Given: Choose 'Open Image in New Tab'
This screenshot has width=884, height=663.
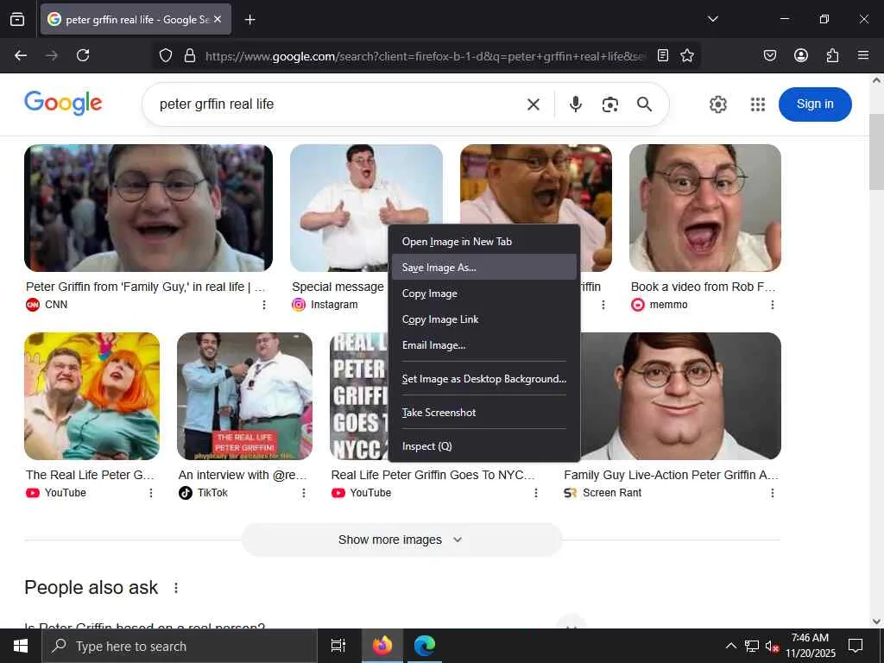Looking at the screenshot, I should 483,242.
